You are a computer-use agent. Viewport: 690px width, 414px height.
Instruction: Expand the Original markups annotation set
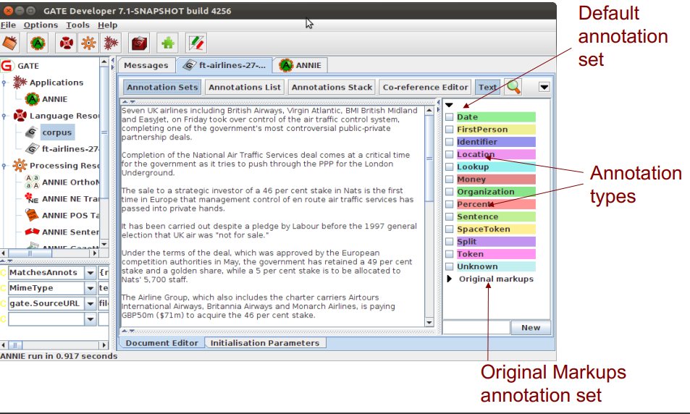pos(450,279)
